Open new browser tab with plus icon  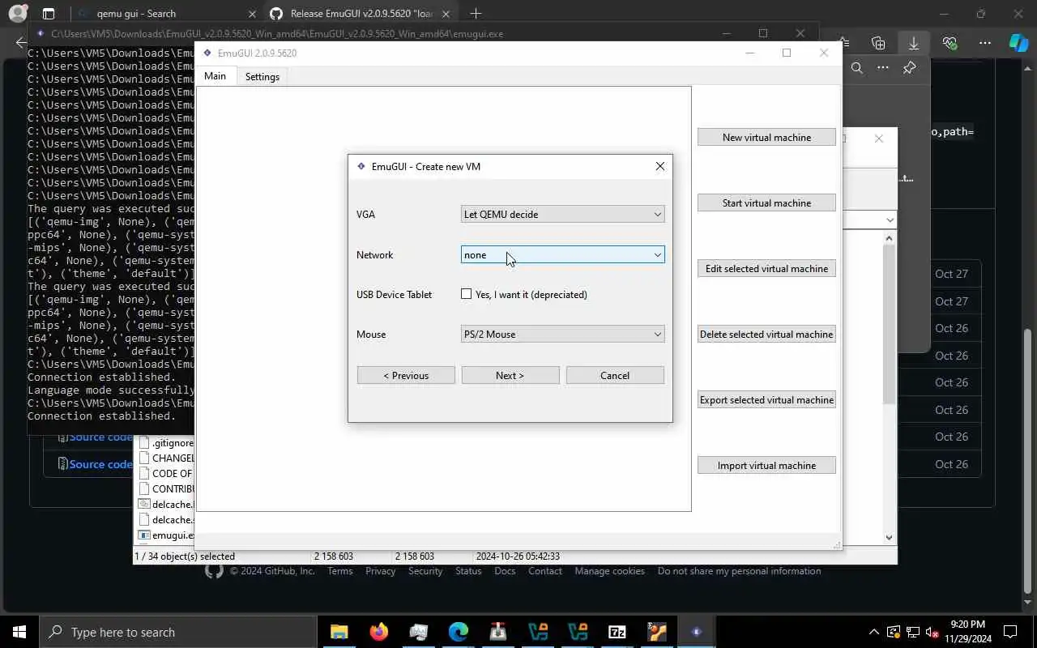point(476,14)
